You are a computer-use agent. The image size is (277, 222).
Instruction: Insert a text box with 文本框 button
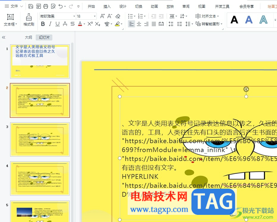coord(10,20)
